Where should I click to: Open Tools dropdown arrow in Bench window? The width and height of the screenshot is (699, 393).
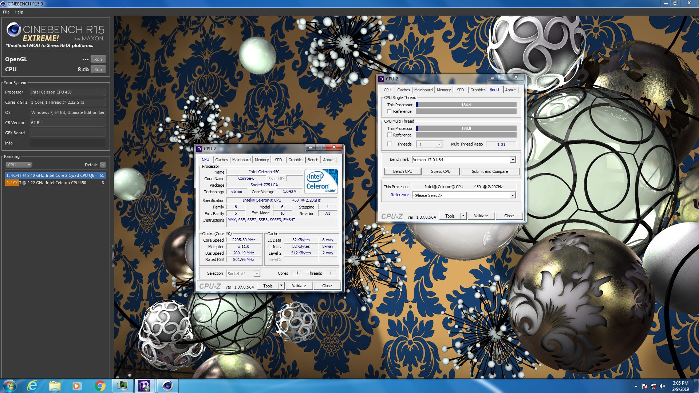coord(463,216)
